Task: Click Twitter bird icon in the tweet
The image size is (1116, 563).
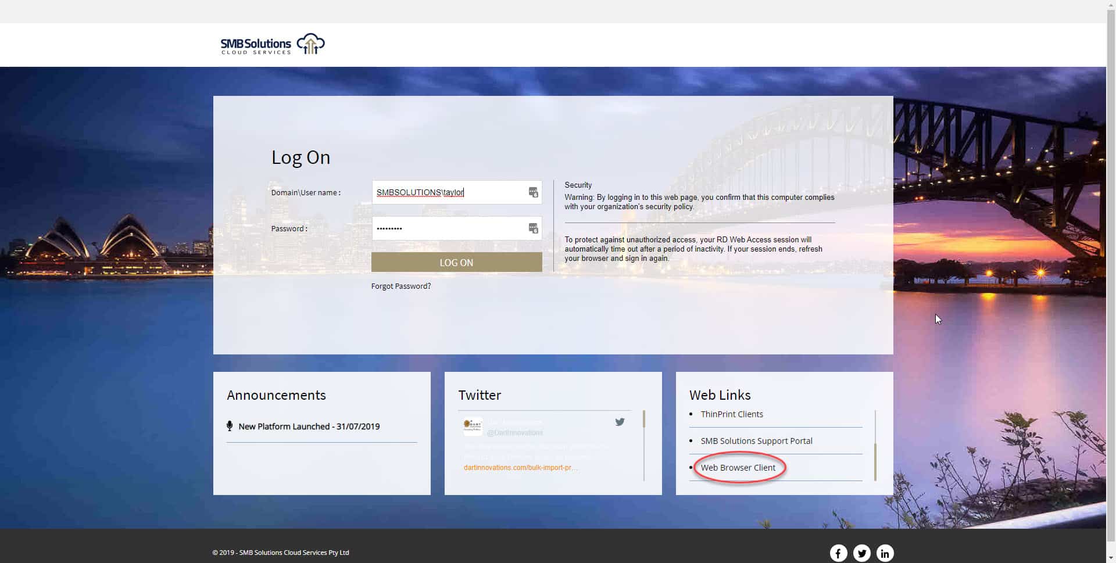Action: (620, 422)
